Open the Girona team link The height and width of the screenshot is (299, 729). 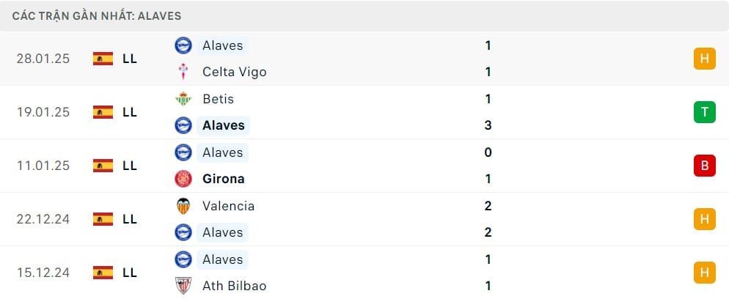point(223,179)
